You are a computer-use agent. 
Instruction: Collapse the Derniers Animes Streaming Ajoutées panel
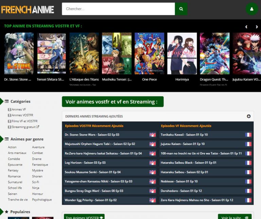click(x=248, y=116)
